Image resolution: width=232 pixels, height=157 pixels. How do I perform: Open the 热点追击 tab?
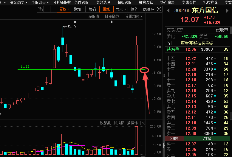tap(167, 2)
